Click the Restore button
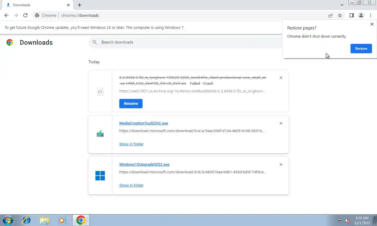 tap(361, 49)
